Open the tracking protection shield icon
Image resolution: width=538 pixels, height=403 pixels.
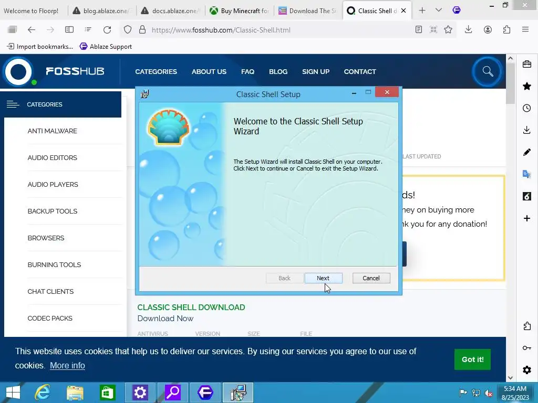[128, 30]
